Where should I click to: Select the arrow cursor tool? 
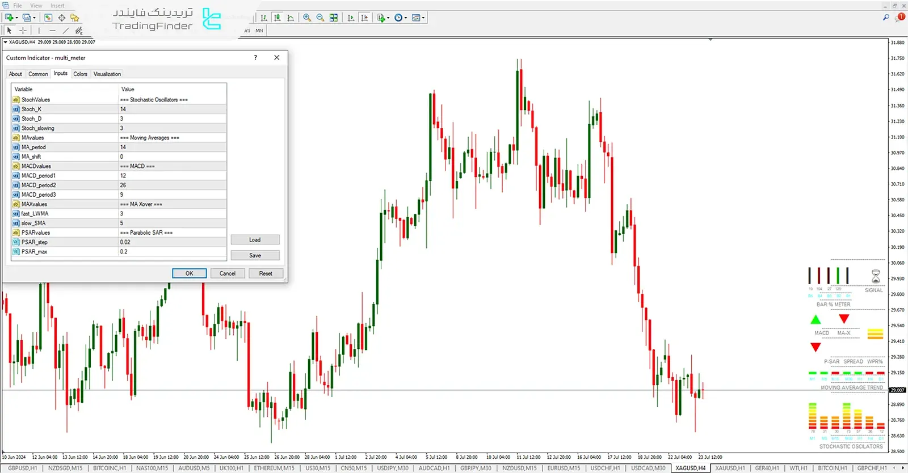(x=9, y=31)
